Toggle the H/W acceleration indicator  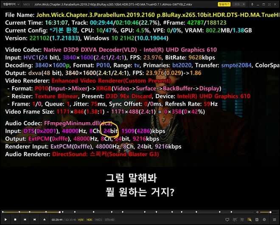coord(81,220)
